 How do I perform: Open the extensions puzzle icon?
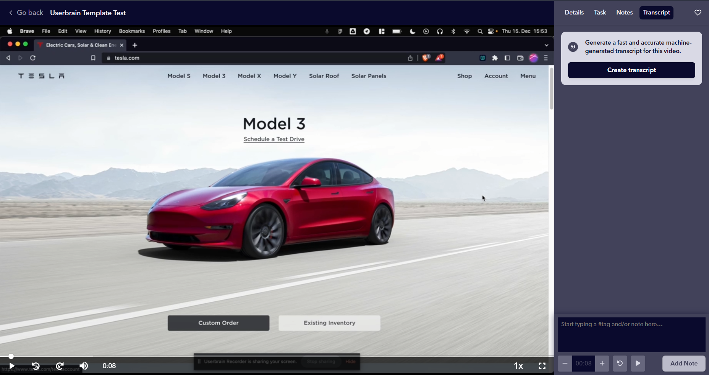[495, 58]
